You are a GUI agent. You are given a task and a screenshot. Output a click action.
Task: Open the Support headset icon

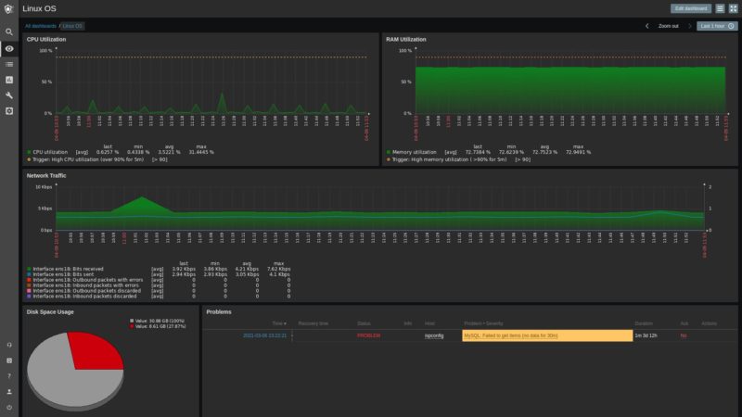(9, 345)
